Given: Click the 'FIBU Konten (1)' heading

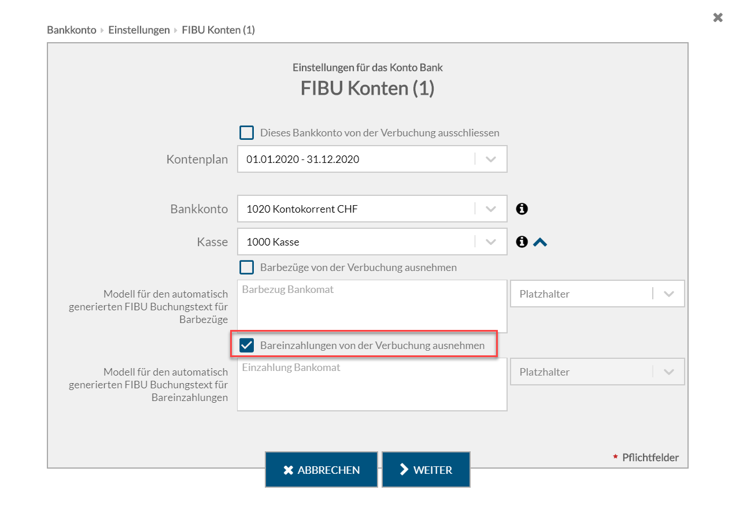Looking at the screenshot, I should (x=368, y=88).
